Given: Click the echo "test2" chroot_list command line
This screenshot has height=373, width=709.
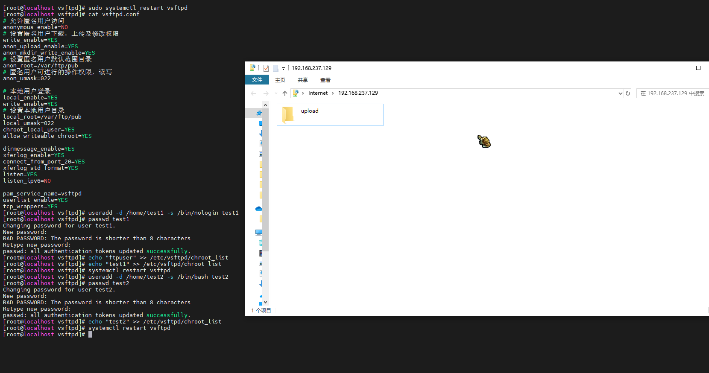Looking at the screenshot, I should pyautogui.click(x=112, y=322).
